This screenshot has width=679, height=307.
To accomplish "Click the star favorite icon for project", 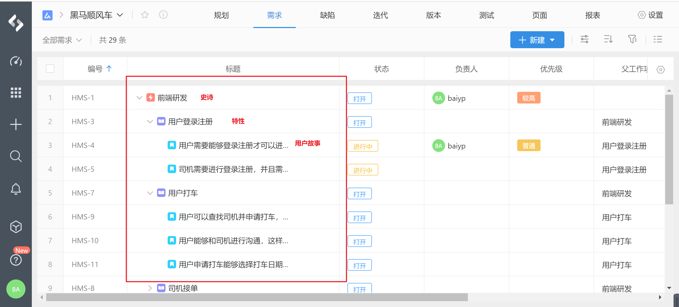I will pos(145,15).
